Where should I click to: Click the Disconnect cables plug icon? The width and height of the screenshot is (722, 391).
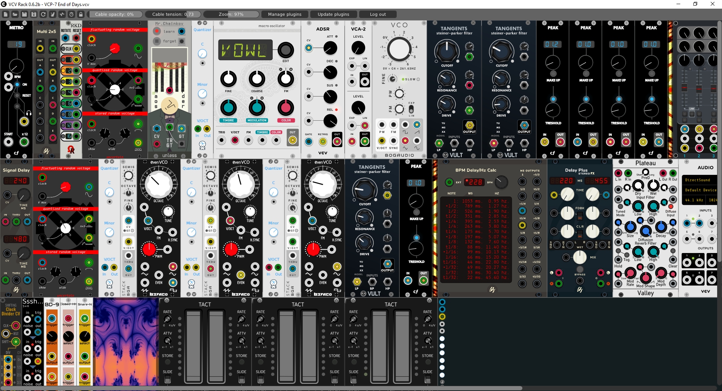tap(53, 14)
